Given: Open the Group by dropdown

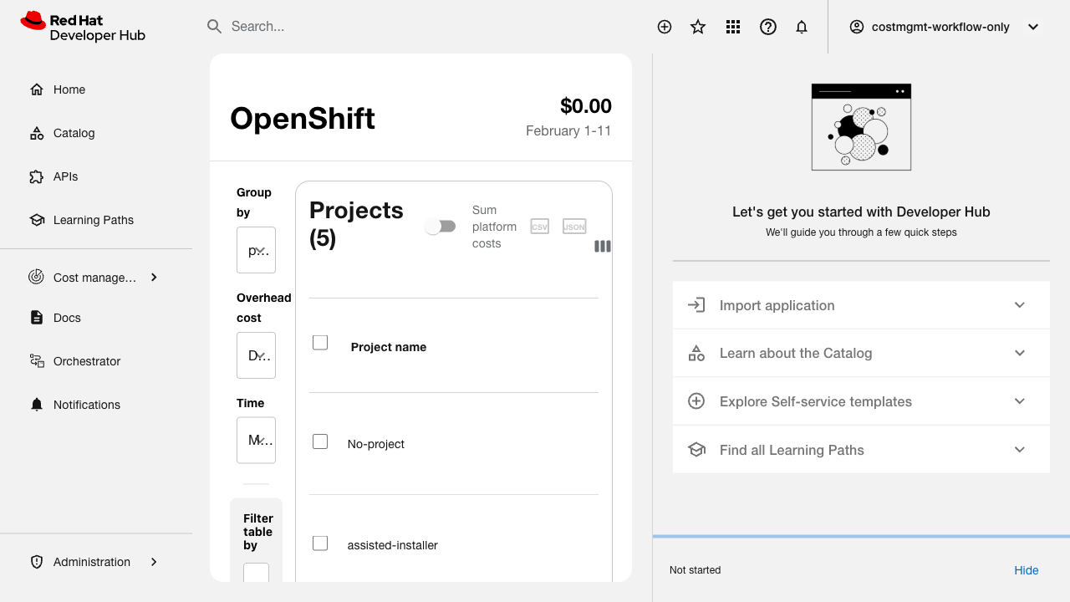Looking at the screenshot, I should [256, 250].
